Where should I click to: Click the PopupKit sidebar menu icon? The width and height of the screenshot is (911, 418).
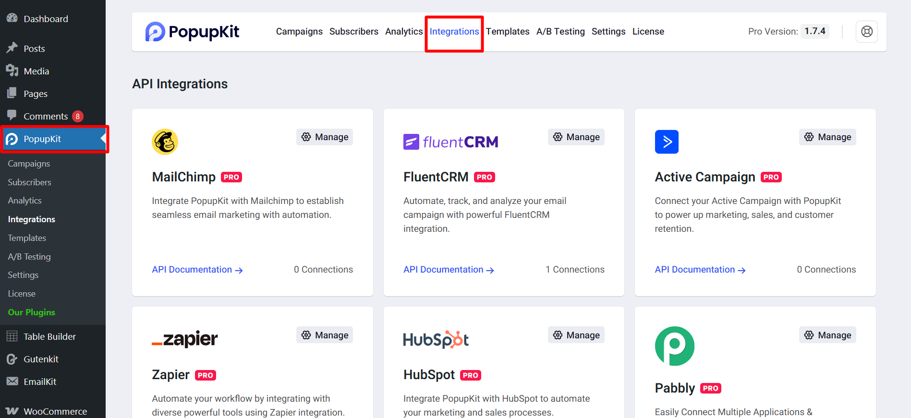click(12, 139)
